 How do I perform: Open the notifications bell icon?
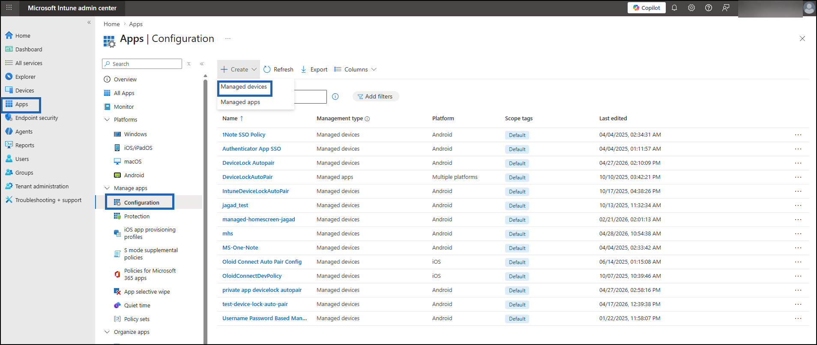point(674,8)
